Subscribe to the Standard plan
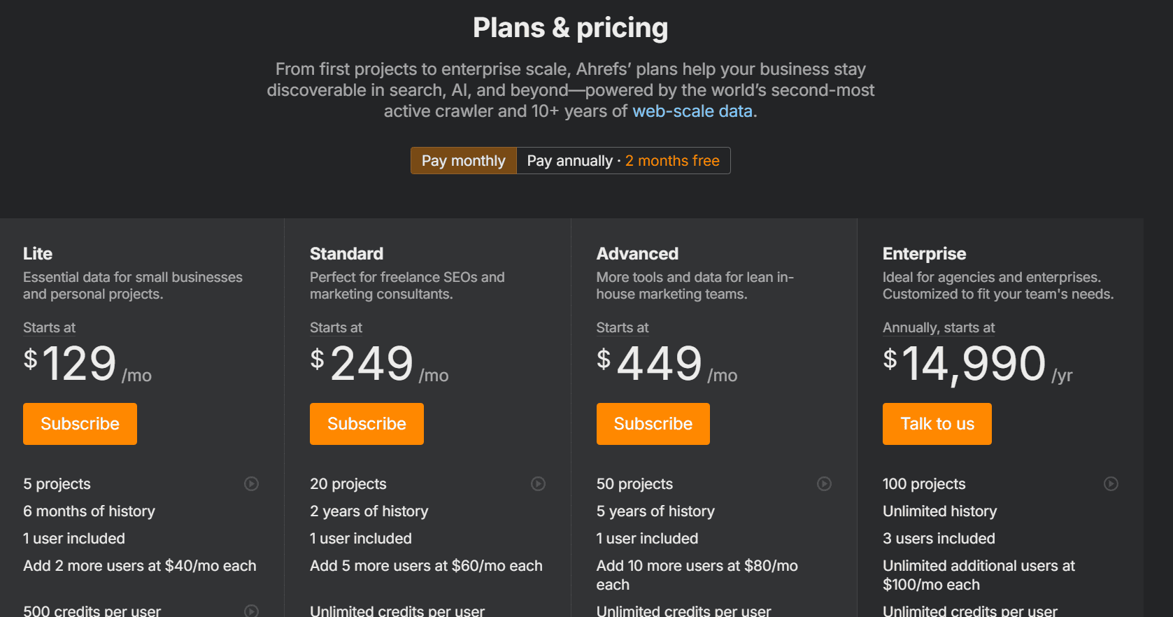 (367, 423)
